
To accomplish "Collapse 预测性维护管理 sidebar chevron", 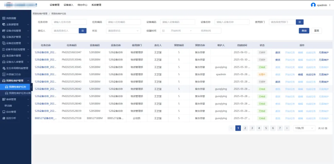I will pyautogui.click(x=28, y=80).
